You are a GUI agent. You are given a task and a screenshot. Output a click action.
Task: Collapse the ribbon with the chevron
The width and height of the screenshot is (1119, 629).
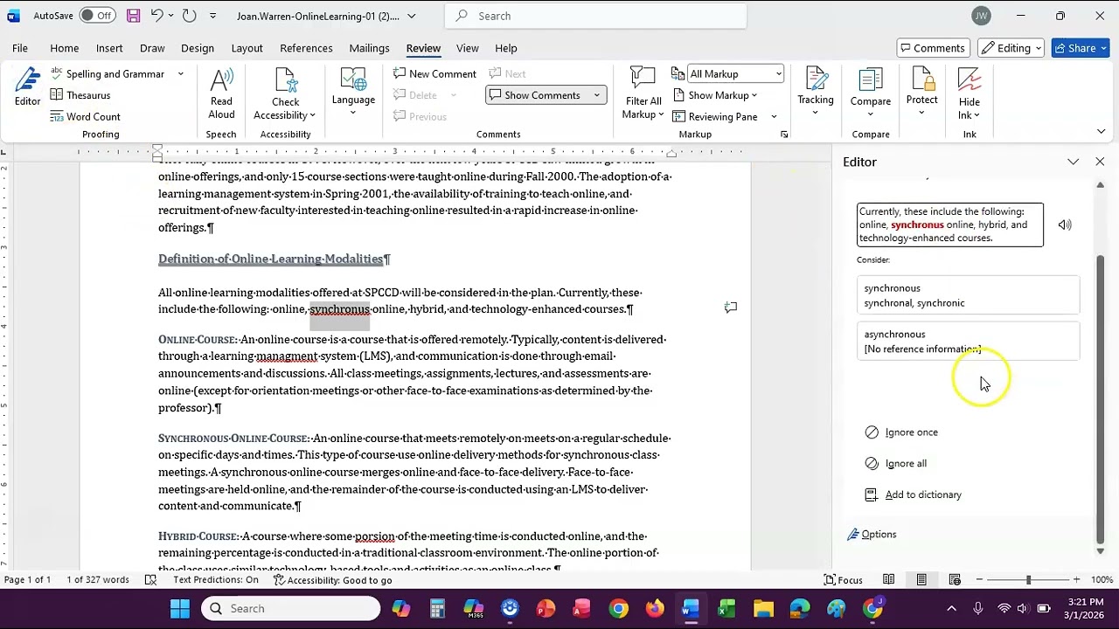point(1101,132)
